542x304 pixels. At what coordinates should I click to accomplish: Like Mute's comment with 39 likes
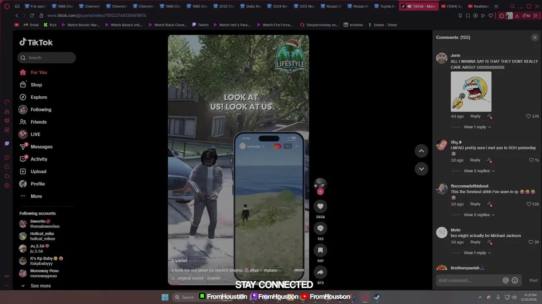click(x=531, y=242)
